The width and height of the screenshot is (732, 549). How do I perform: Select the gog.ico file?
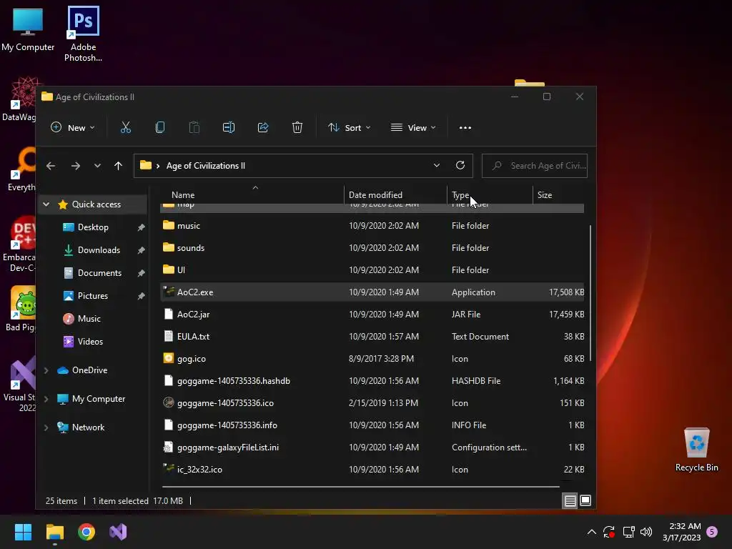click(x=372, y=359)
